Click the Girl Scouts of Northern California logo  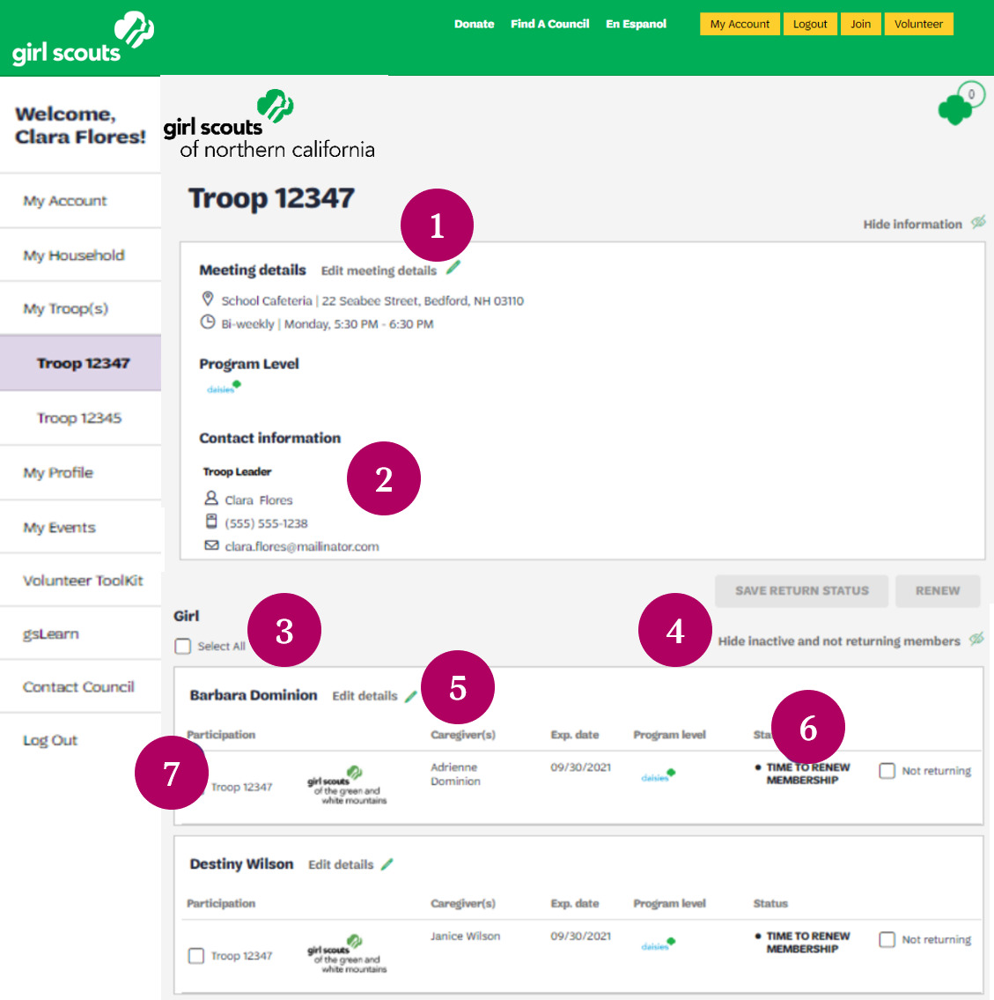[x=269, y=124]
